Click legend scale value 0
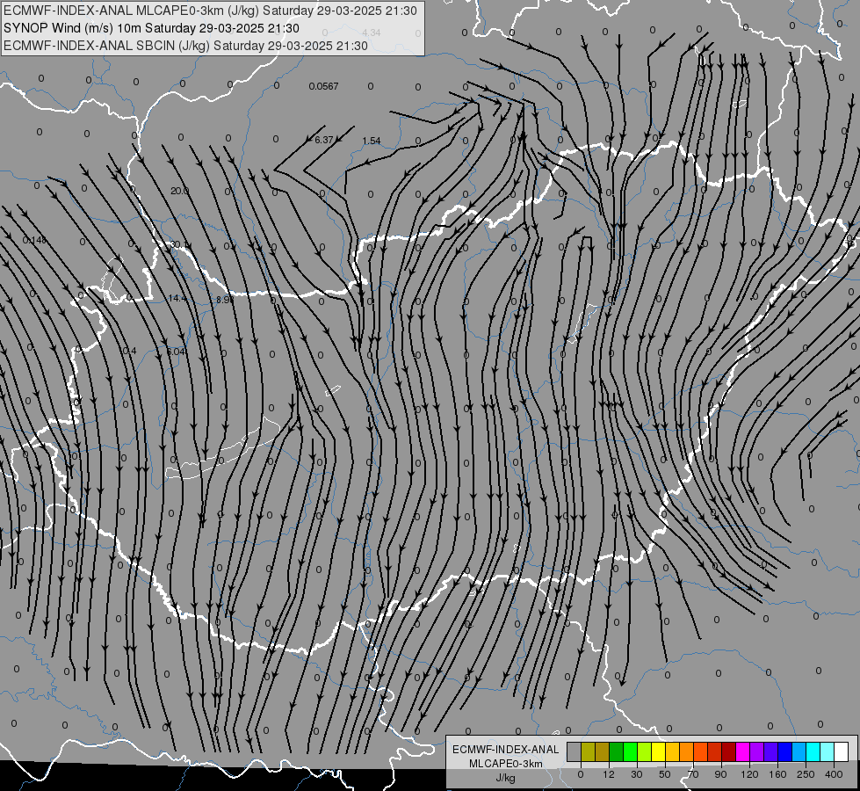The image size is (860, 791). coord(581,774)
